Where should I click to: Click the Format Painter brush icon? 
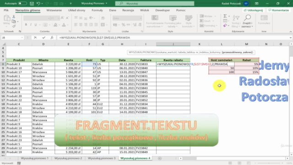click(x=14, y=26)
